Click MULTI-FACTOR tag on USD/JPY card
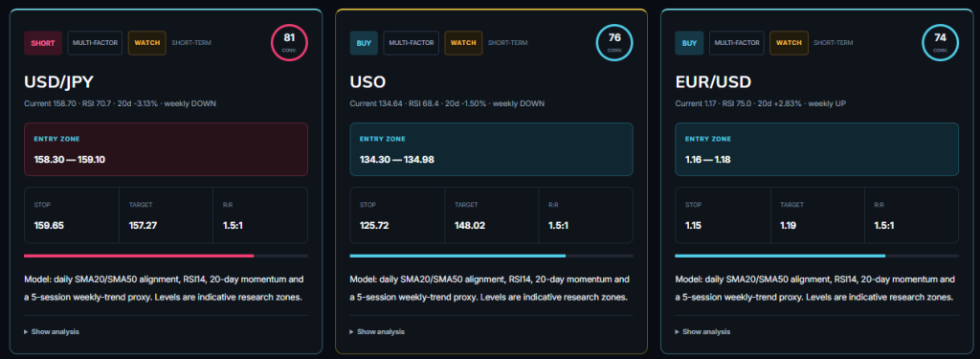The width and height of the screenshot is (980, 359). 95,43
